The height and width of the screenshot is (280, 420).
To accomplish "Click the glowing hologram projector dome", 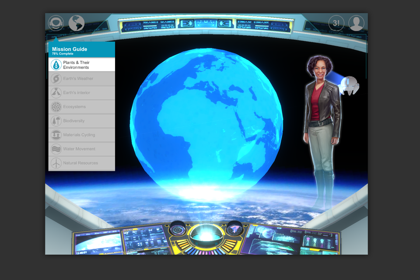I will pyautogui.click(x=206, y=234).
